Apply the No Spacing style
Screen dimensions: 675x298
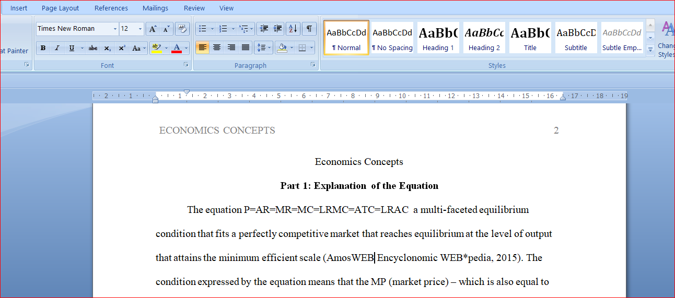coord(392,38)
